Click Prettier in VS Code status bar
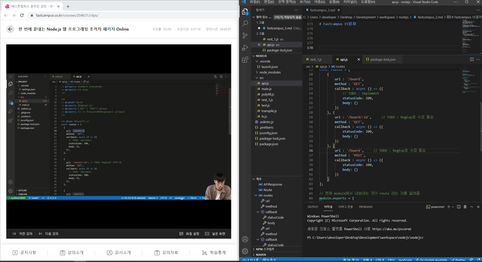 tap(458, 260)
